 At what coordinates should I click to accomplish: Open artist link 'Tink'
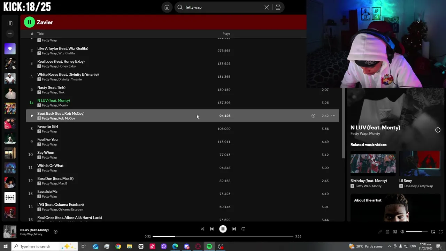pos(62,92)
